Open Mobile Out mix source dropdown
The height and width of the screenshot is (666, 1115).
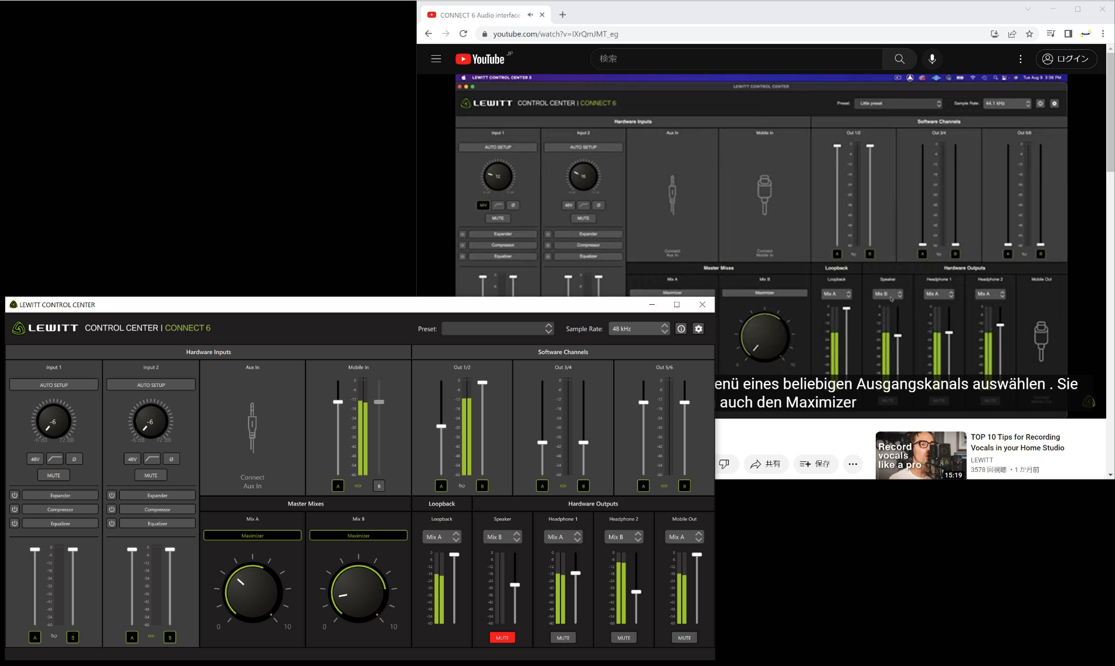coord(685,537)
